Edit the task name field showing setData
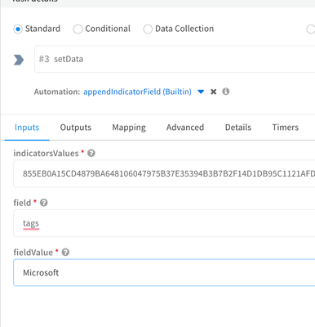315x327 pixels. (175, 59)
